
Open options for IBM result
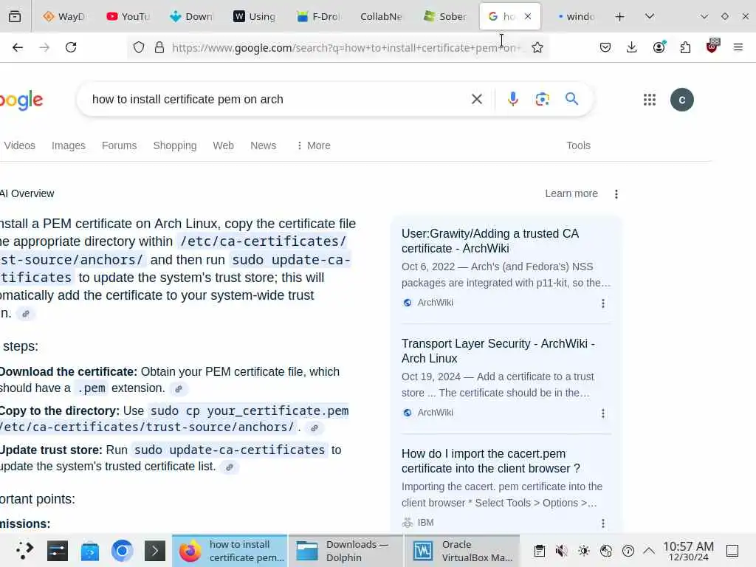click(x=602, y=523)
